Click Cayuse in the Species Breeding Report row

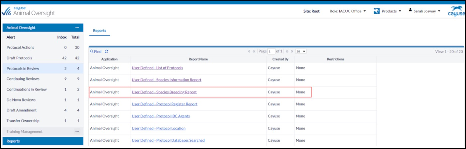click(x=274, y=92)
